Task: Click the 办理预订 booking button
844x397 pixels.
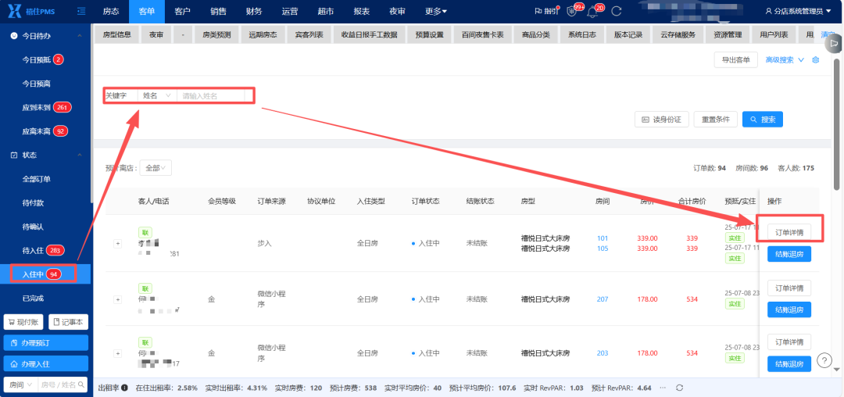Action: pyautogui.click(x=46, y=342)
